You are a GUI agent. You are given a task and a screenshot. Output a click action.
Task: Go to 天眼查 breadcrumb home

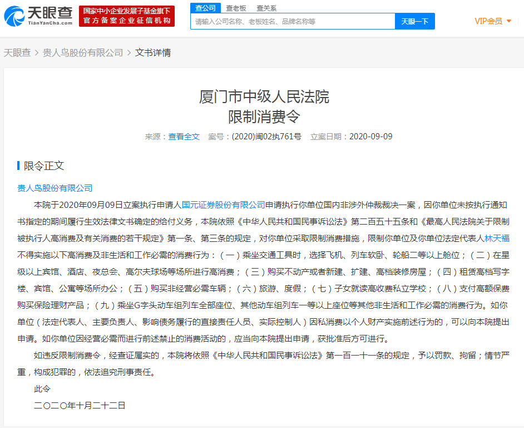point(17,52)
